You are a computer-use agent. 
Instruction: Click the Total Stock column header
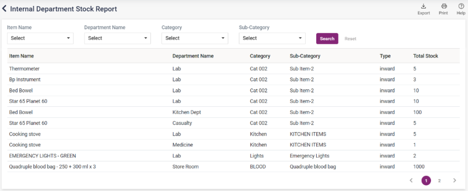point(425,56)
